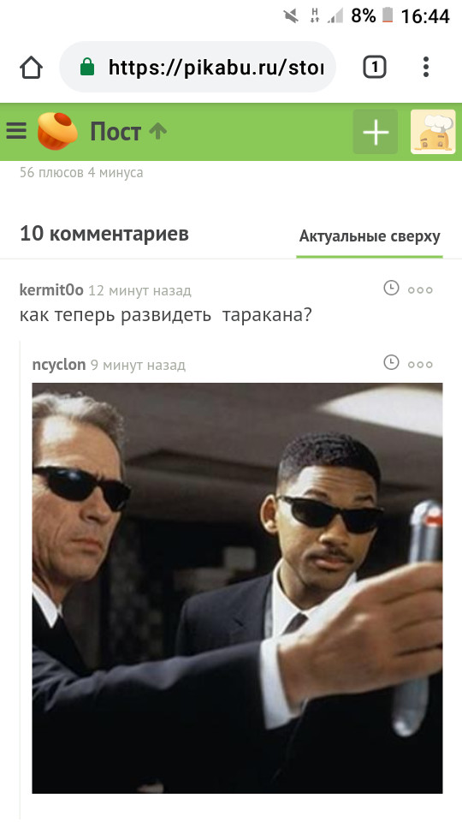462x822 pixels.
Task: Open three-dot options on ncyclon comment
Action: coord(420,365)
